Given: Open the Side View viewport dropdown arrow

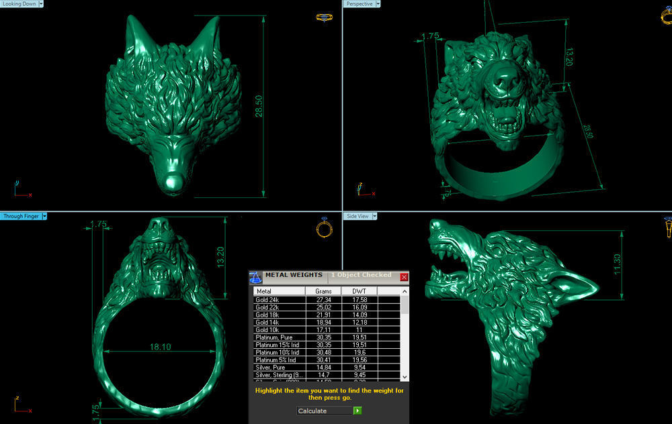Looking at the screenshot, I should coord(374,217).
